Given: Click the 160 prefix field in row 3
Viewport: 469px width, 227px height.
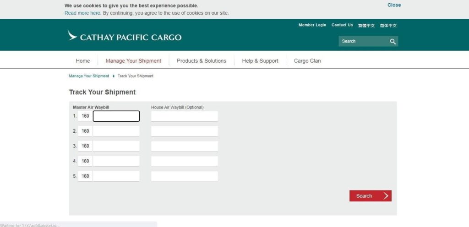Looking at the screenshot, I should click(85, 146).
